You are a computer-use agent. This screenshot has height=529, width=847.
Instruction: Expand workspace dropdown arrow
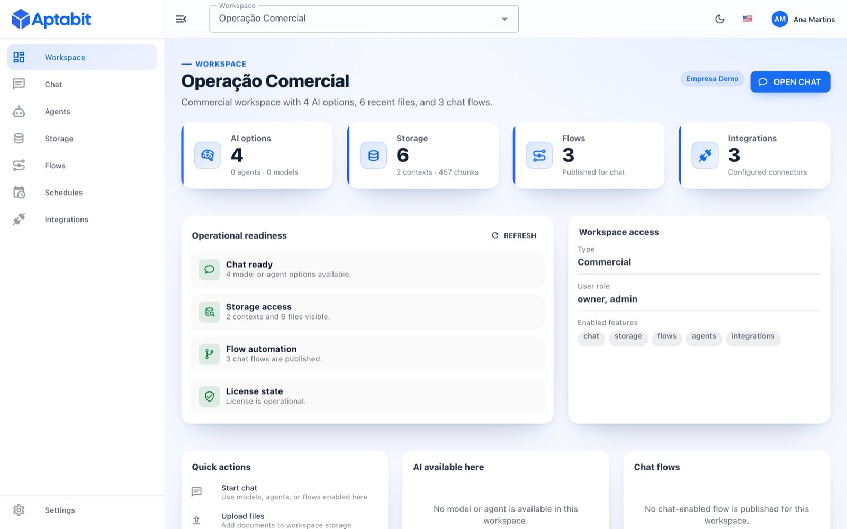(x=504, y=19)
